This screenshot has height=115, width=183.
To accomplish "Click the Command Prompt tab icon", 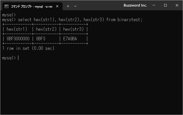I will click(7, 7).
